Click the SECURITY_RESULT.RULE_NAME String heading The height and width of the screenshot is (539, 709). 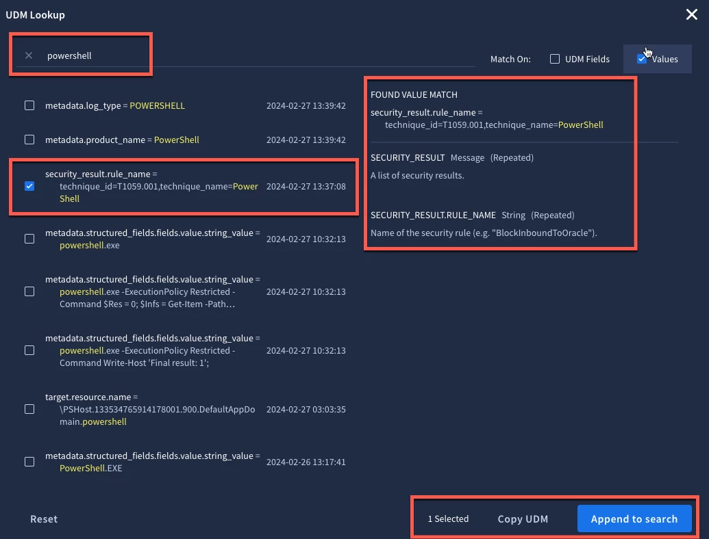click(x=472, y=215)
